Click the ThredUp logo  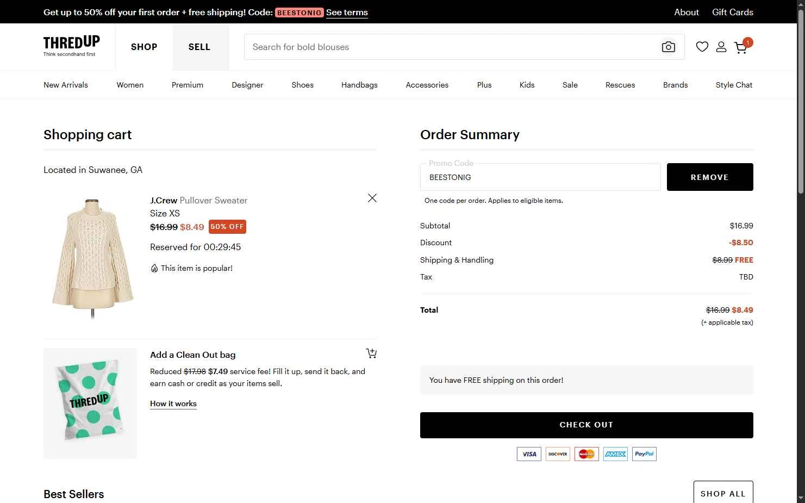coord(71,46)
